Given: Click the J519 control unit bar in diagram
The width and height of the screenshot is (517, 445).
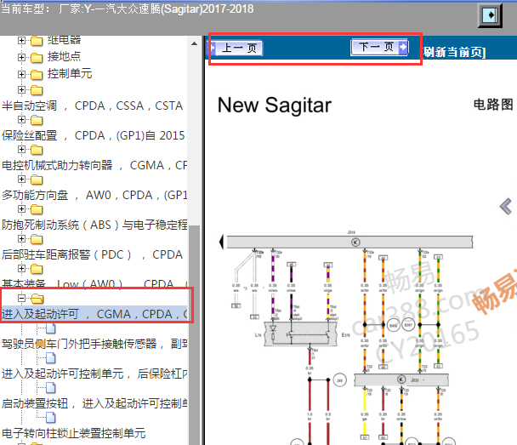Looking at the screenshot, I should pyautogui.click(x=349, y=242).
